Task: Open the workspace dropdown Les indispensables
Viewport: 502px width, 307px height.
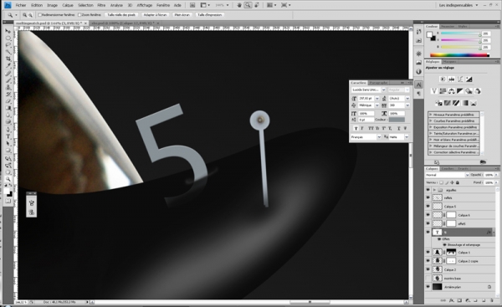Action: 458,5
